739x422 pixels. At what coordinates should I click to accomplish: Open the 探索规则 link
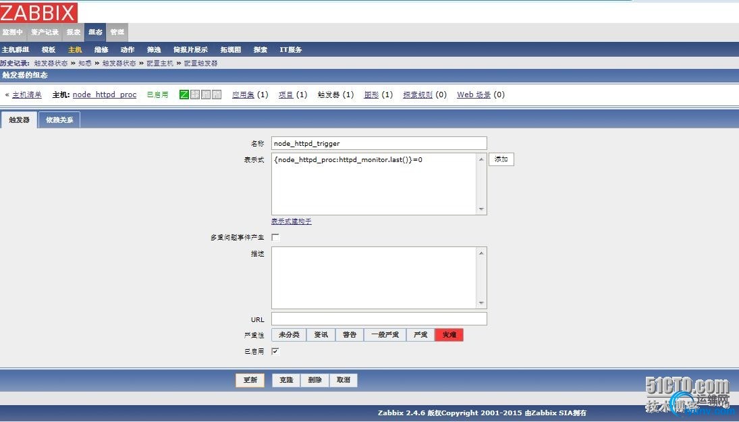click(x=418, y=95)
